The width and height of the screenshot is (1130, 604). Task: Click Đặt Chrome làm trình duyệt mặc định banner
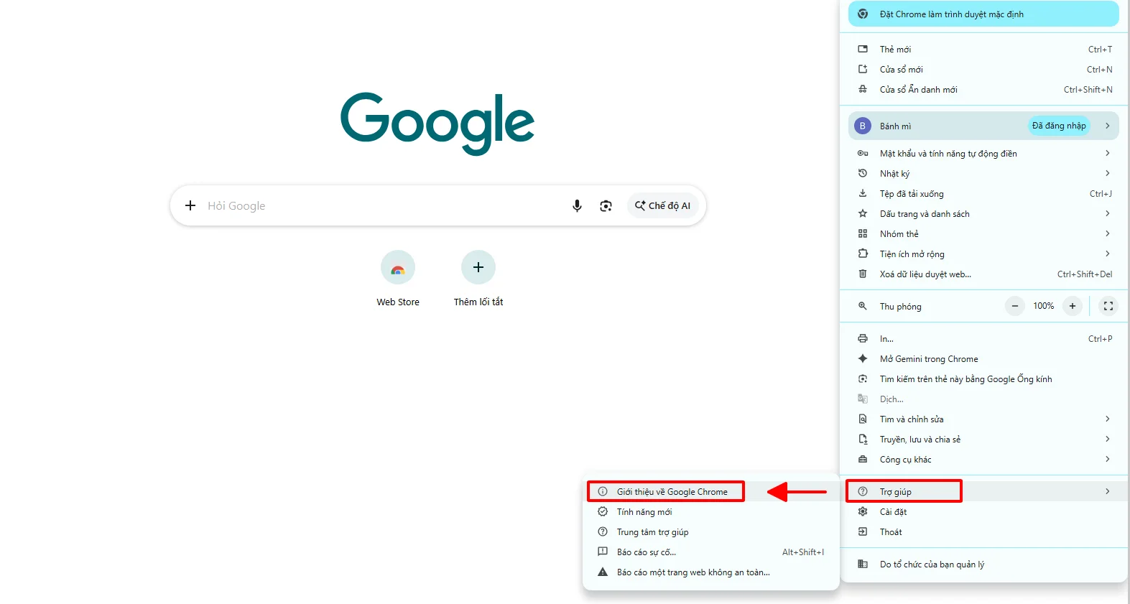point(983,14)
